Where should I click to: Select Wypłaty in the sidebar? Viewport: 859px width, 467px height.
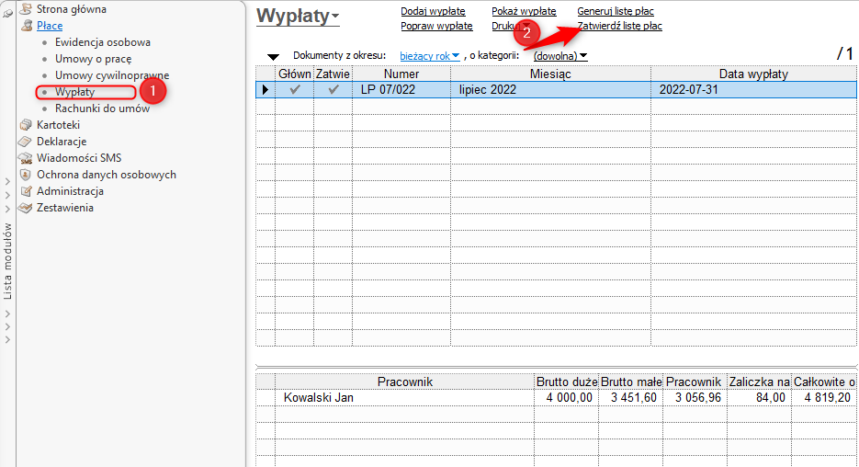[75, 92]
